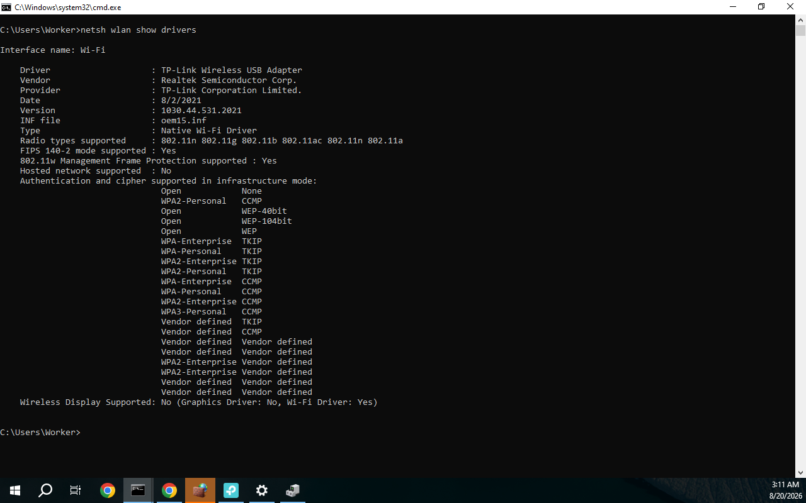Click the label "FIPS 140-2 mode supported"

[83, 151]
